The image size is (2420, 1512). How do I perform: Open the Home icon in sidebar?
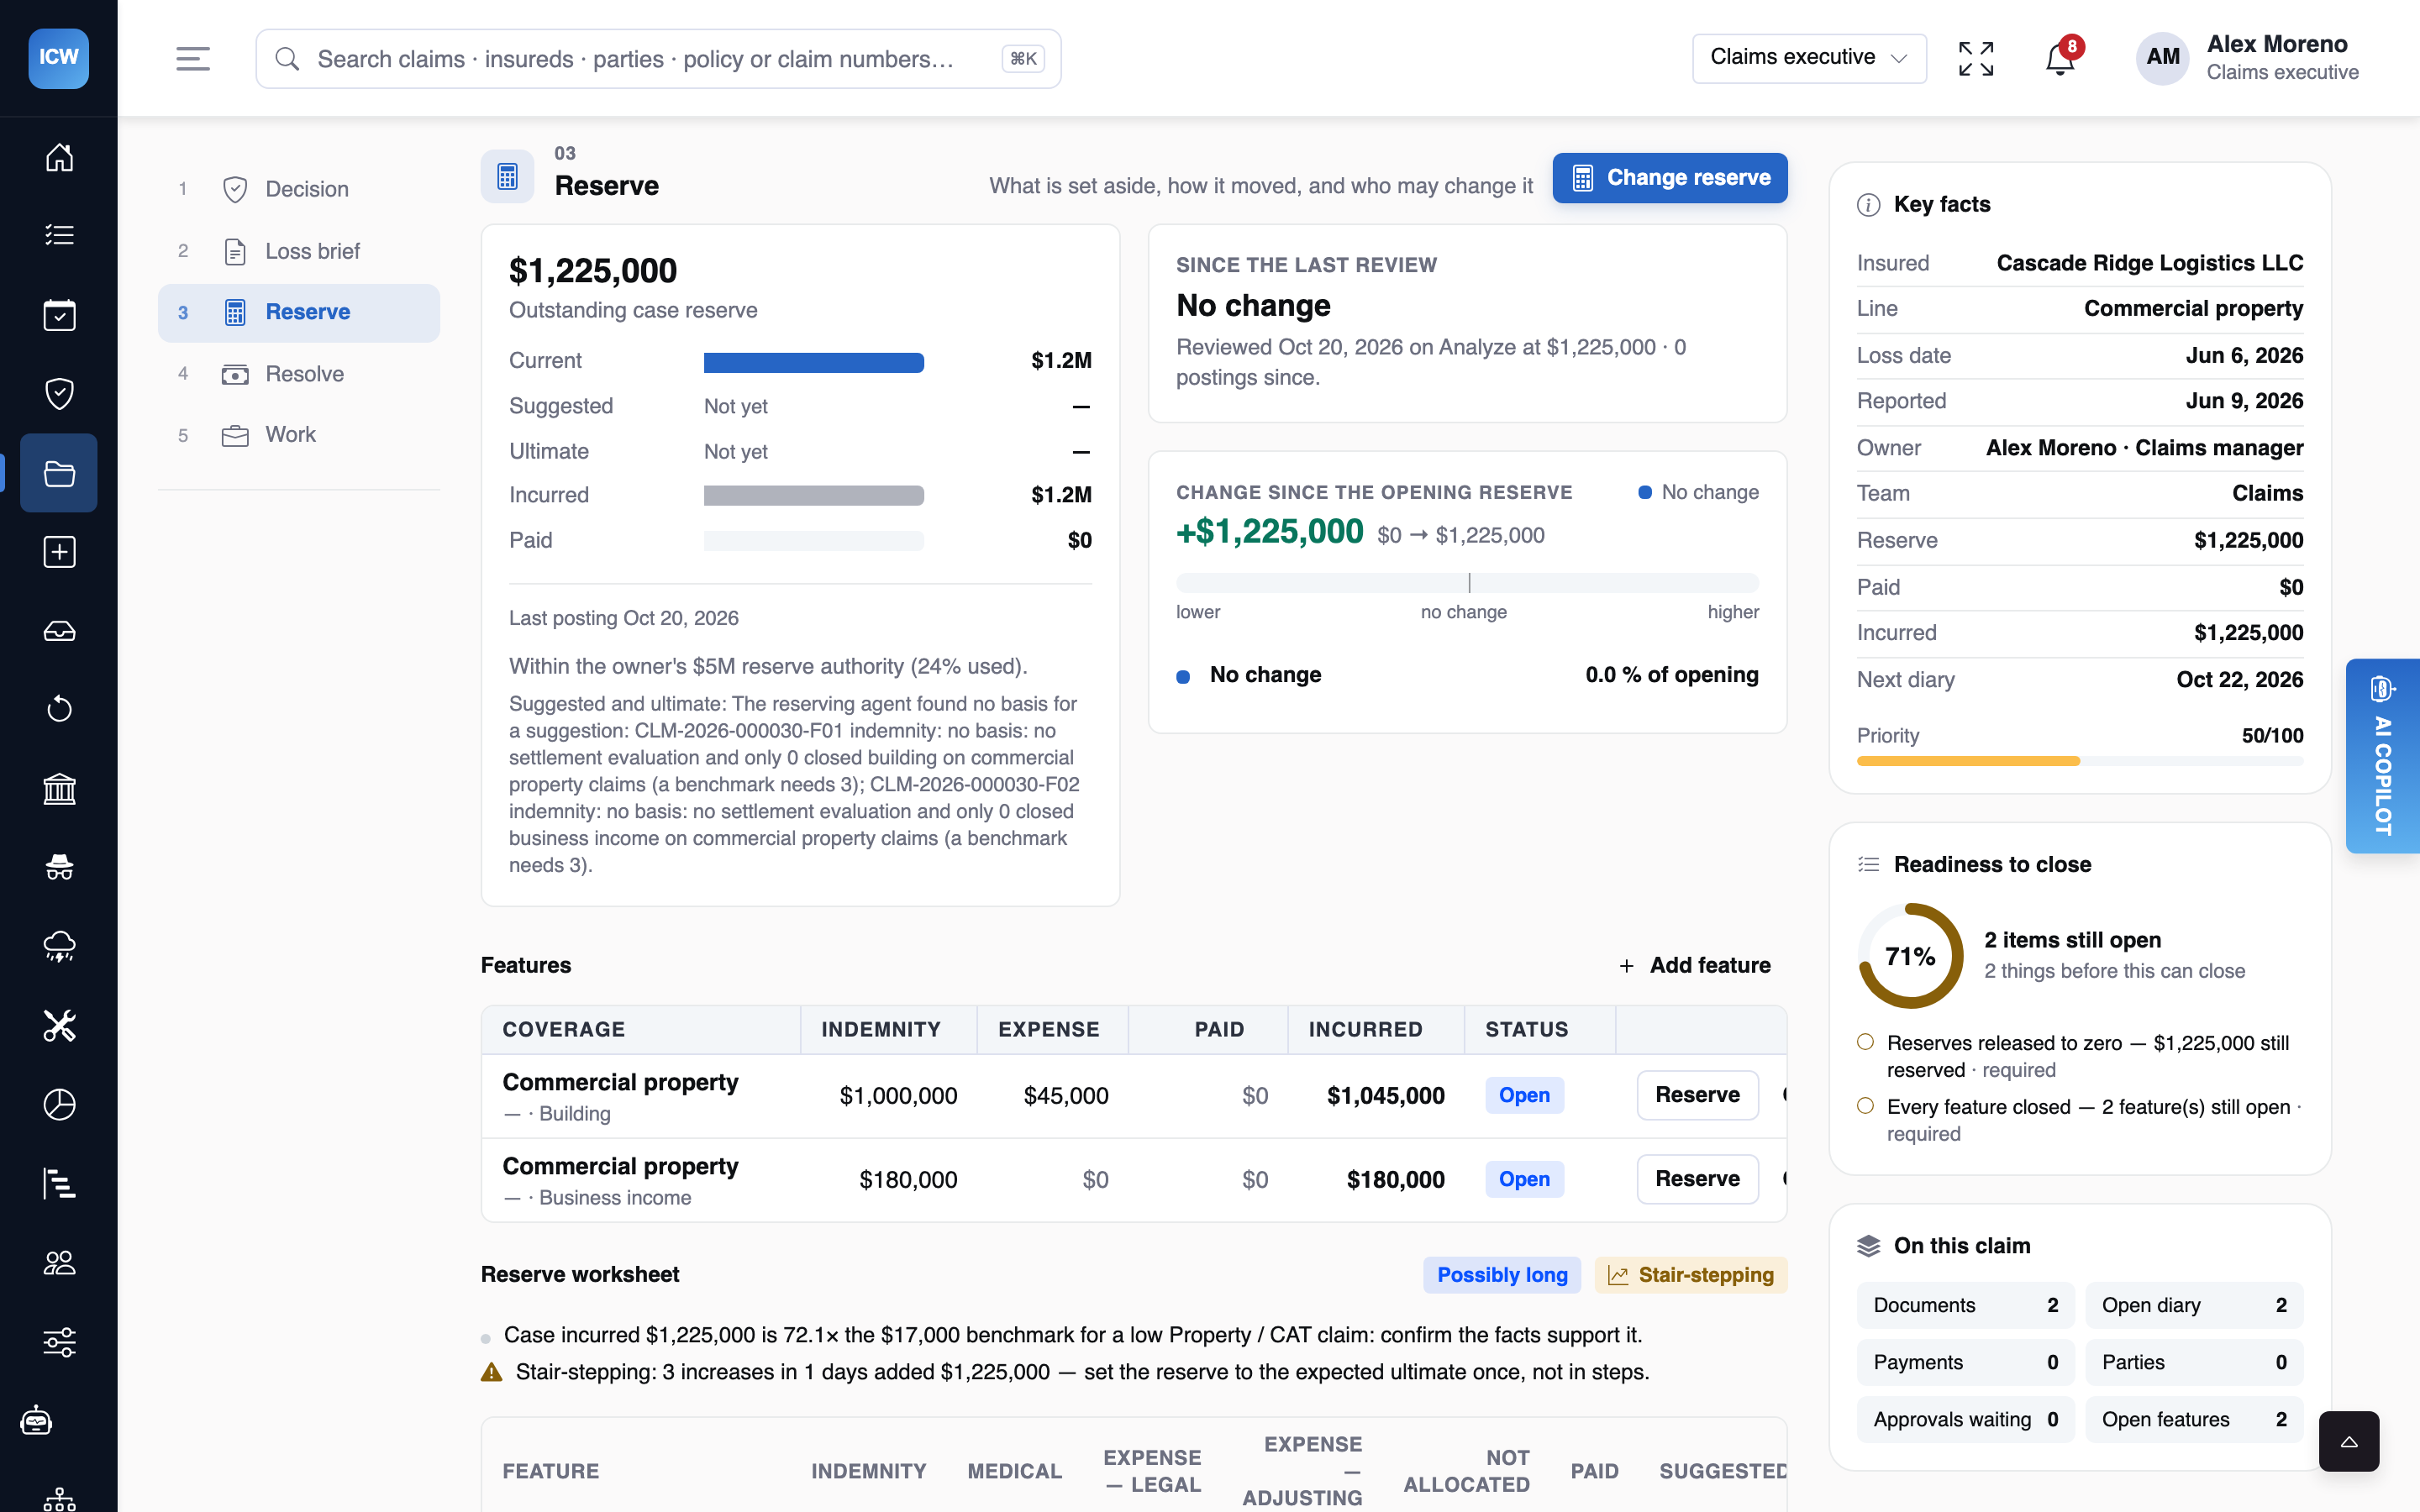pos(59,157)
